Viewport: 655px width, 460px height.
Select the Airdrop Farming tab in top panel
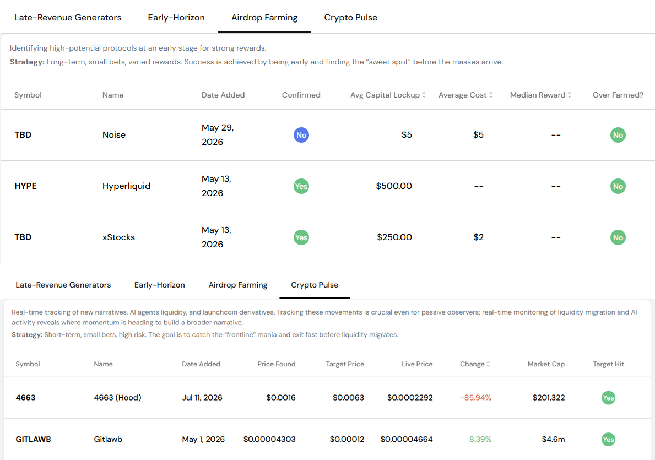click(x=264, y=18)
